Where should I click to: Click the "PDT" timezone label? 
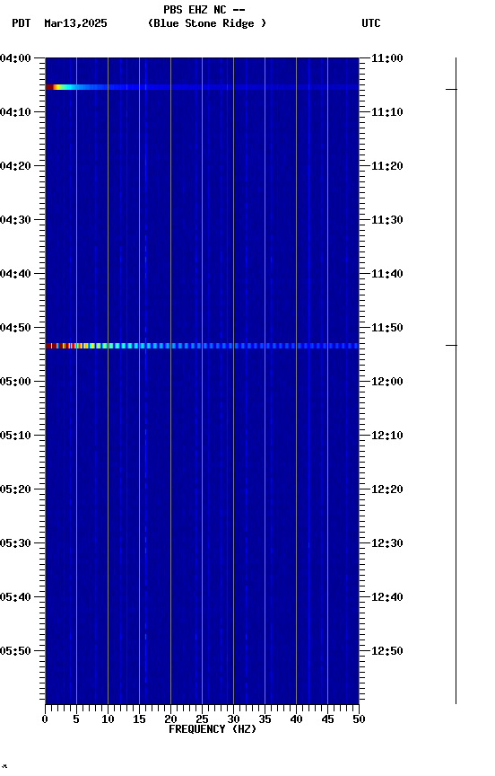(22, 23)
